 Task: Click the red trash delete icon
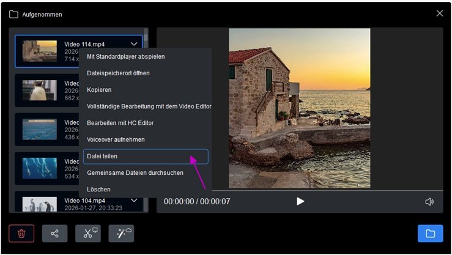click(21, 233)
